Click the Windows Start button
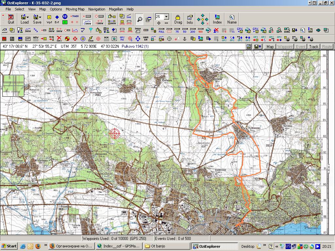Viewport: 335px width, 251px height. point(9,246)
